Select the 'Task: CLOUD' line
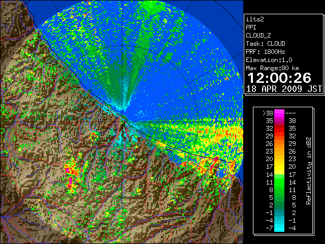This screenshot has height=244, width=325. [266, 44]
